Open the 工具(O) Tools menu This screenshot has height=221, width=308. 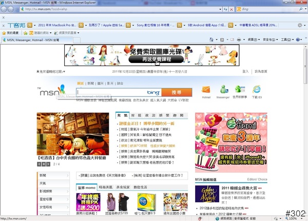[x=287, y=39]
